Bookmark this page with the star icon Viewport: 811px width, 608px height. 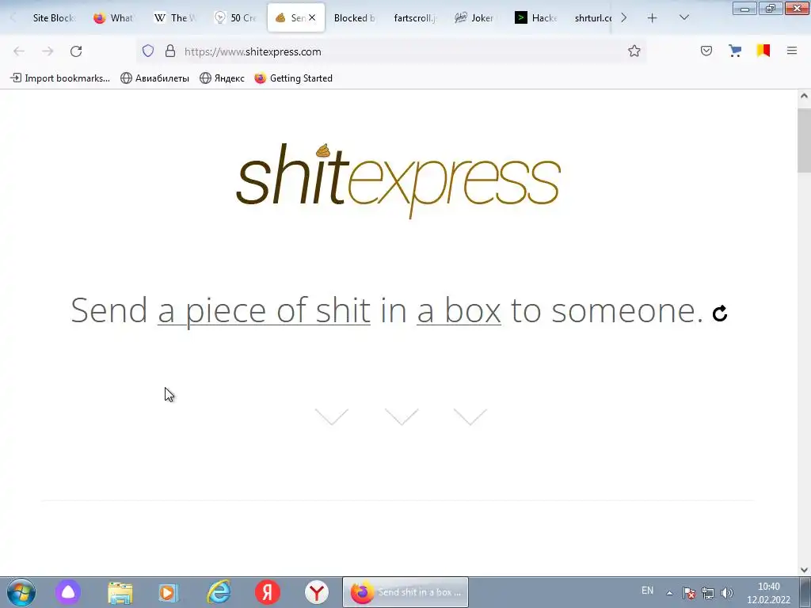pyautogui.click(x=634, y=51)
